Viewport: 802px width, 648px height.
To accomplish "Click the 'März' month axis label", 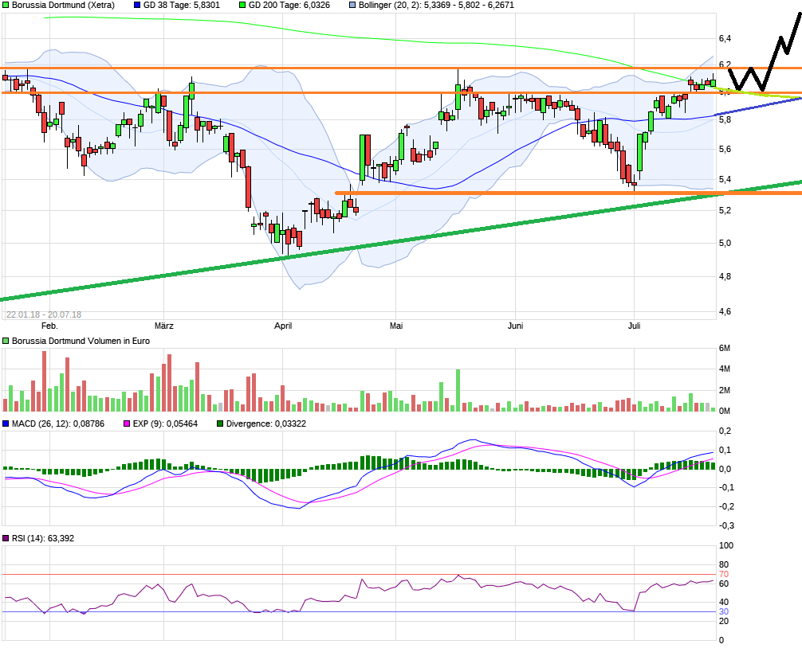I will [x=164, y=326].
